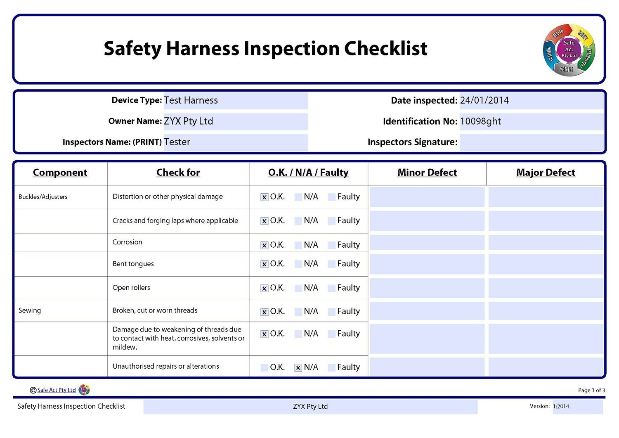Click the Identification No field
Viewport: 619px width, 438px height.
coord(531,122)
